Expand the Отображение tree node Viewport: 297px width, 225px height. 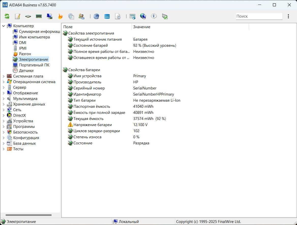point(3,93)
